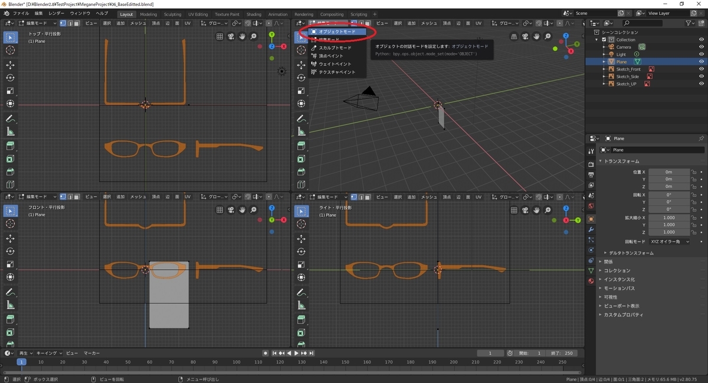Click the Location X value field

(669, 172)
